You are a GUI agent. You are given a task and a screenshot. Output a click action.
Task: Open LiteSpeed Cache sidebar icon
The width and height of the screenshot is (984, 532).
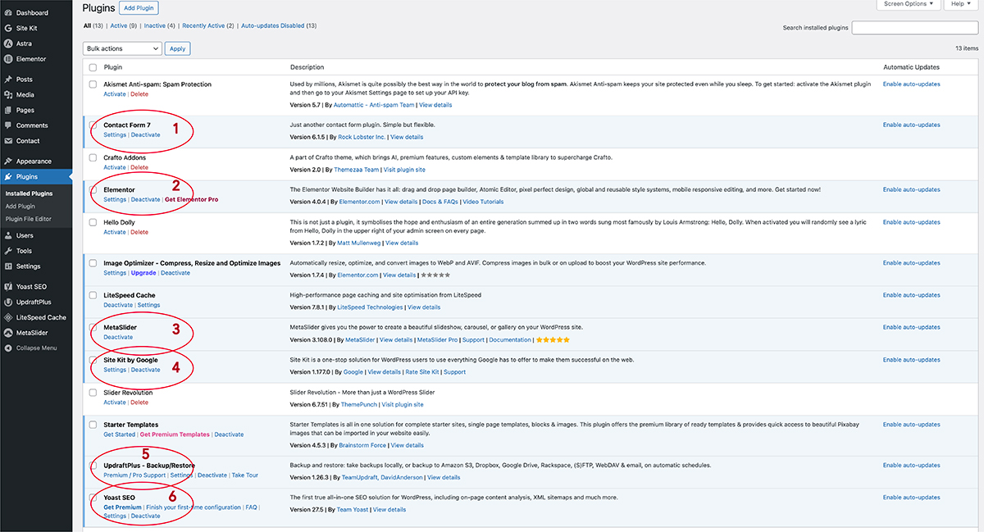pos(8,317)
